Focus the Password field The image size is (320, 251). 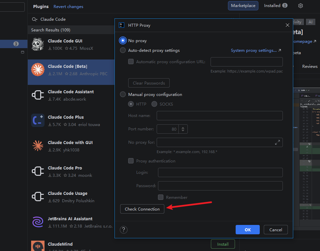(x=220, y=186)
